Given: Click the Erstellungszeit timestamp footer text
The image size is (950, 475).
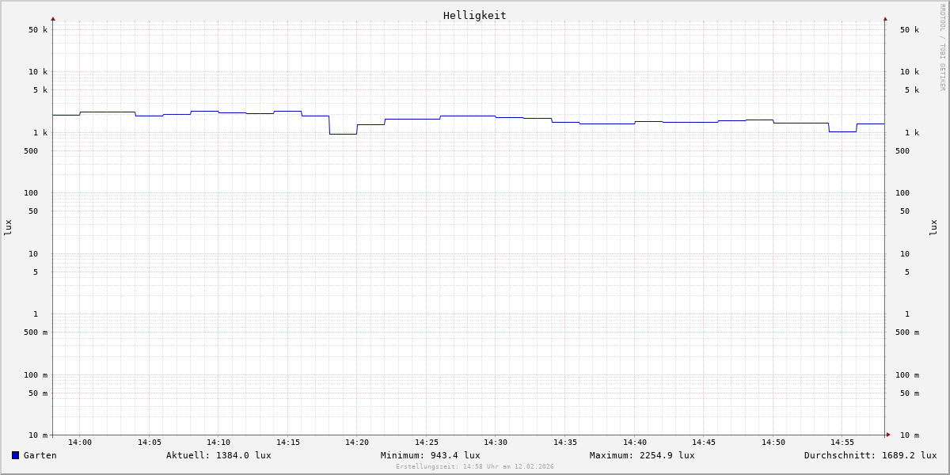Looking at the screenshot, I should point(475,466).
